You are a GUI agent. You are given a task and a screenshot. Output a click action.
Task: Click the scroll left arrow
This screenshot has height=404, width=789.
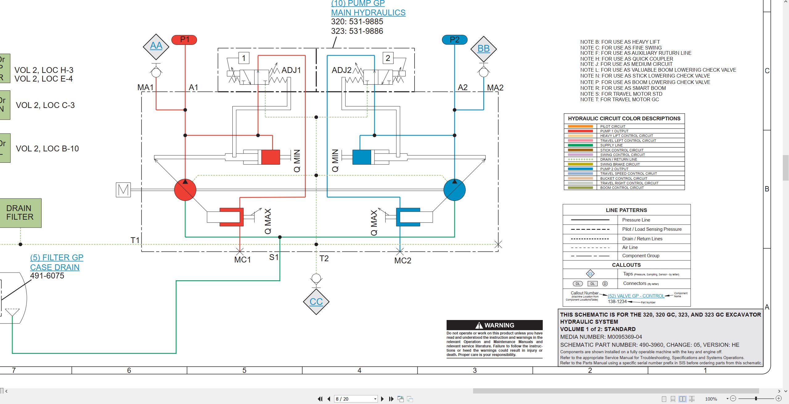(6, 391)
